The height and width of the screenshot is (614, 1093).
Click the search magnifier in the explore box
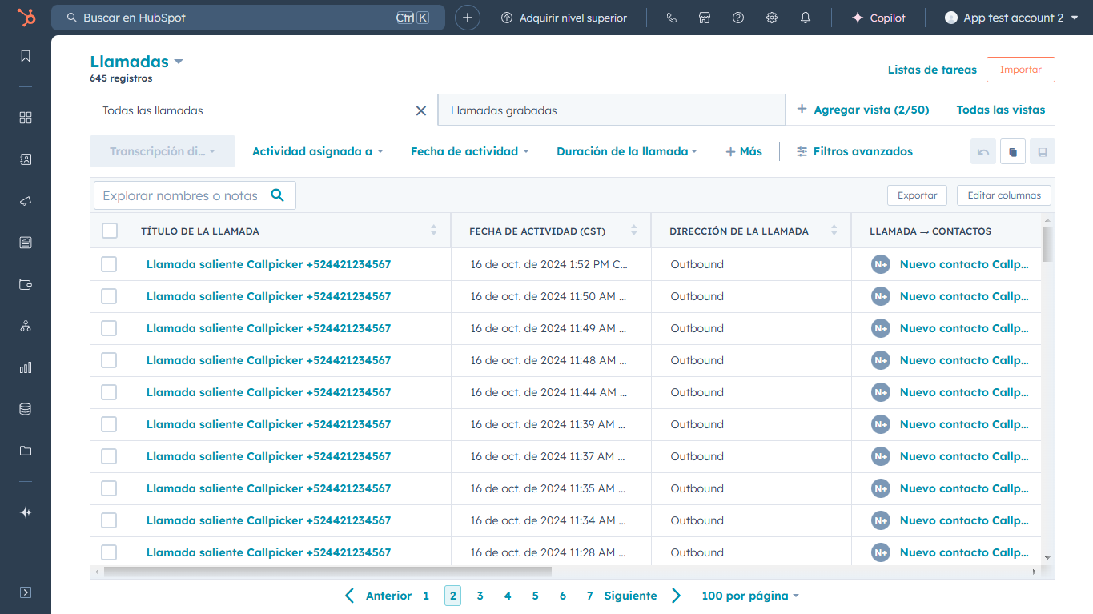(278, 195)
